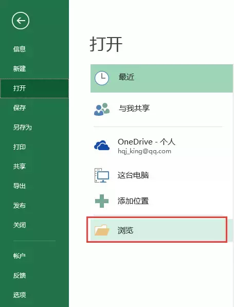
Task: Select the 最近 location
Action: click(x=161, y=78)
